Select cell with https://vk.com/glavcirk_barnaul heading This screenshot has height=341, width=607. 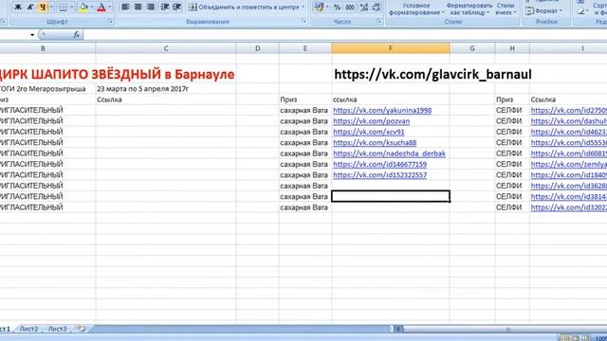[432, 74]
